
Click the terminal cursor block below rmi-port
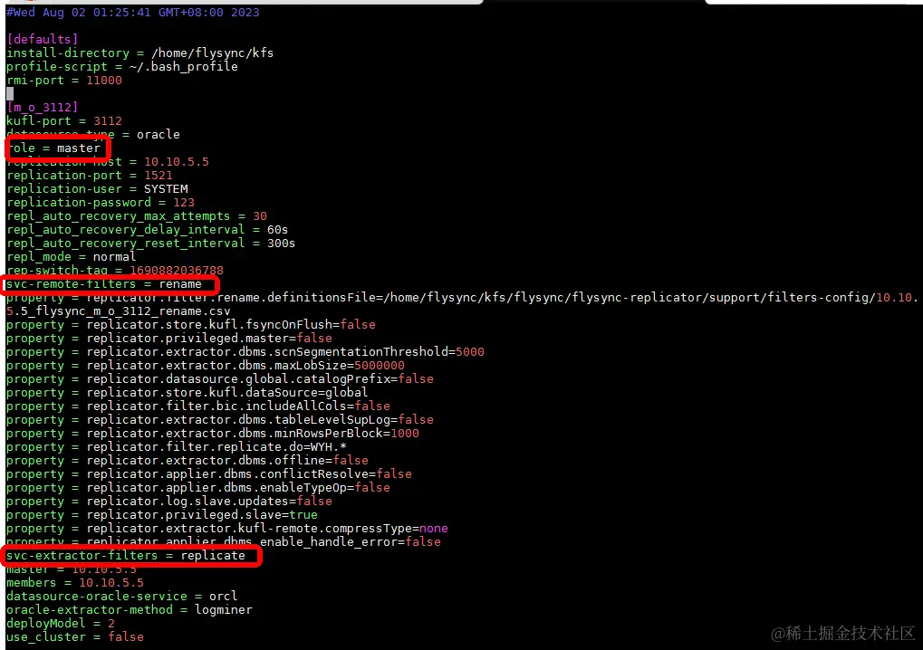click(x=10, y=93)
